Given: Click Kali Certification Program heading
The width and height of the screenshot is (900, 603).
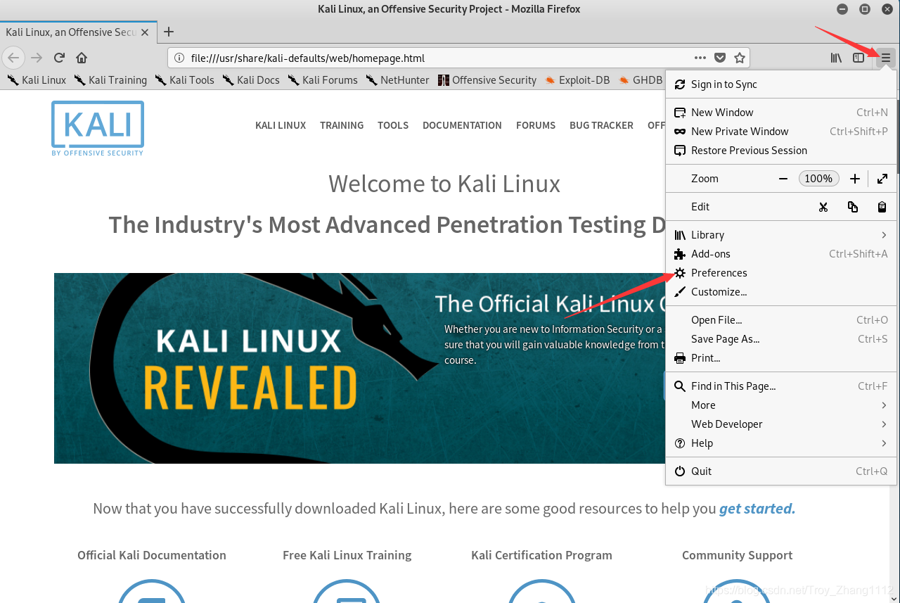Looking at the screenshot, I should 541,555.
